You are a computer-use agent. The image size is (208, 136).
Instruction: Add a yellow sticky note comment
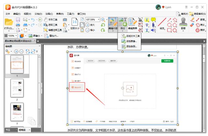(x=153, y=20)
